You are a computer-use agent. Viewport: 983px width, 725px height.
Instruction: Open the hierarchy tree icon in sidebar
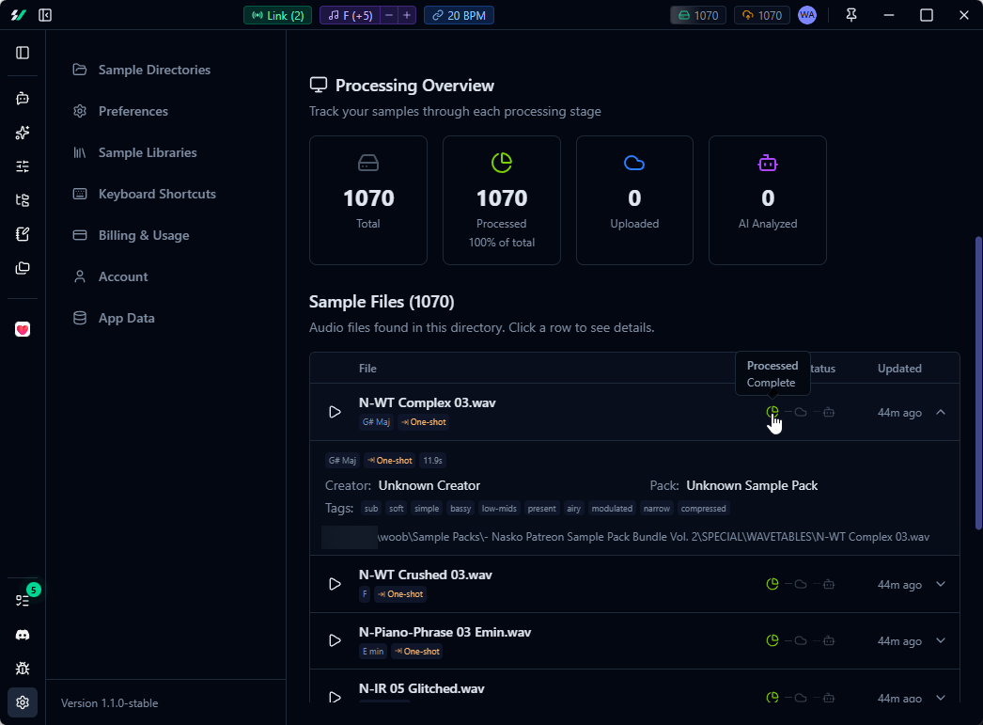[22, 199]
